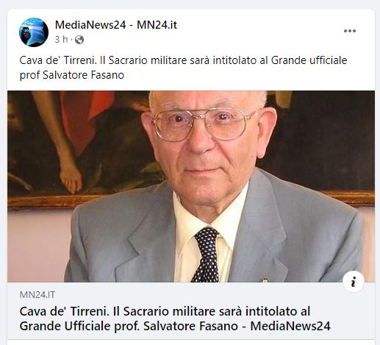Open the MediaNews24 - MN24.it page name

pos(116,25)
